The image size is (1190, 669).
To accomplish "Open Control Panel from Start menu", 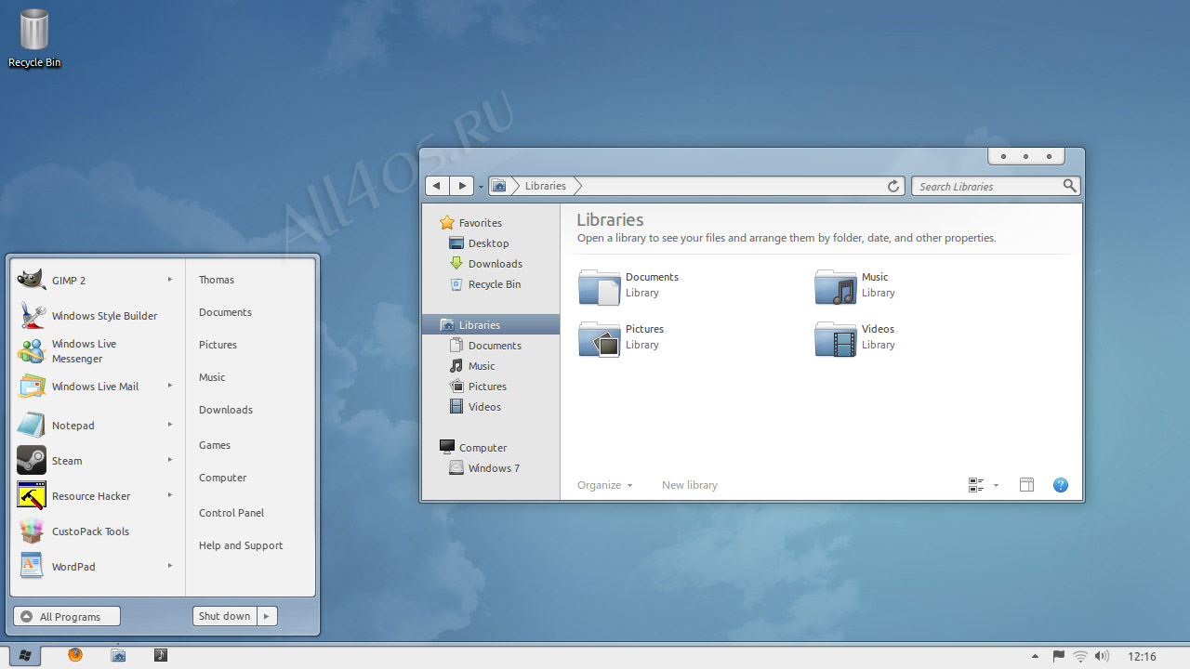I will 231,513.
